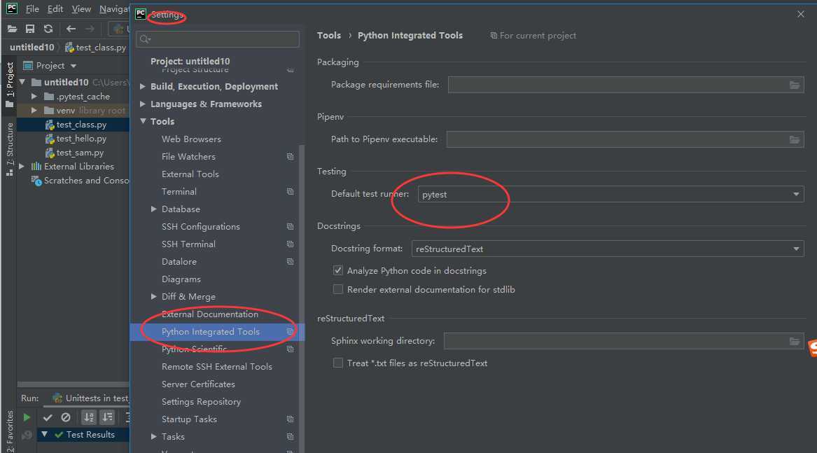
Task: Click project-level icon beside Terminal
Action: pyautogui.click(x=291, y=191)
